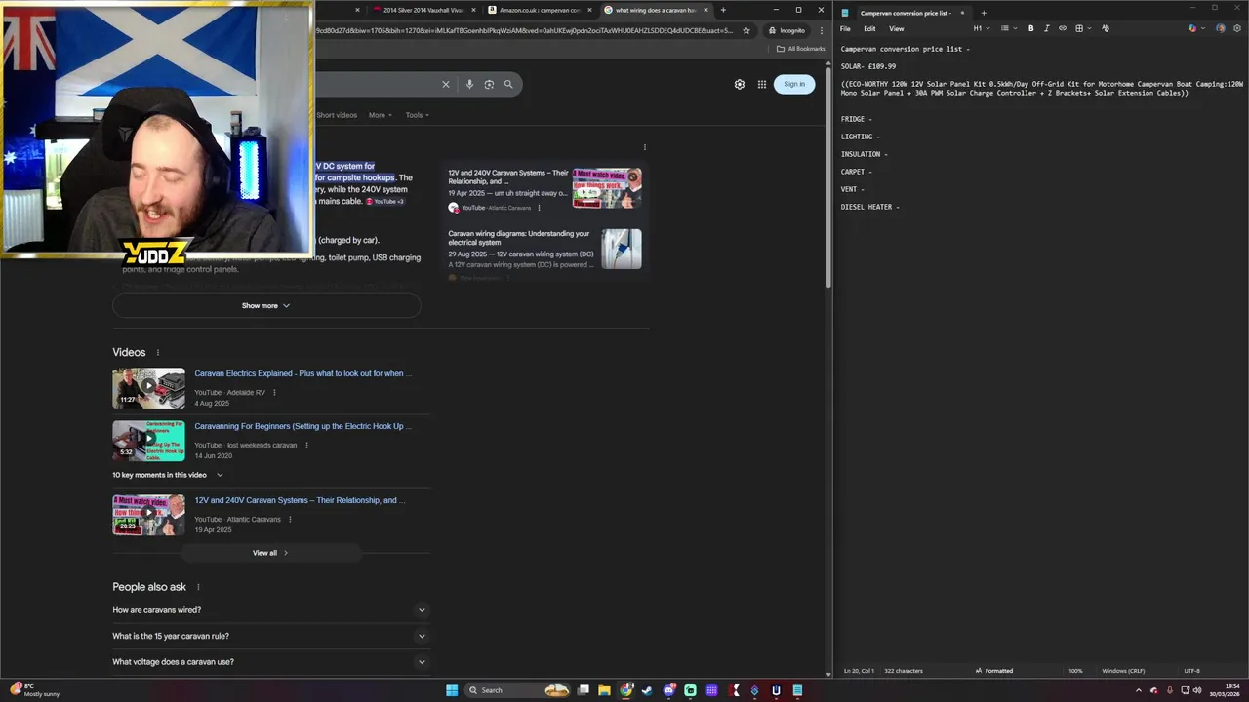Viewport: 1249px width, 702px height.
Task: Open more options for Adelaide RV video
Action: coord(274,393)
